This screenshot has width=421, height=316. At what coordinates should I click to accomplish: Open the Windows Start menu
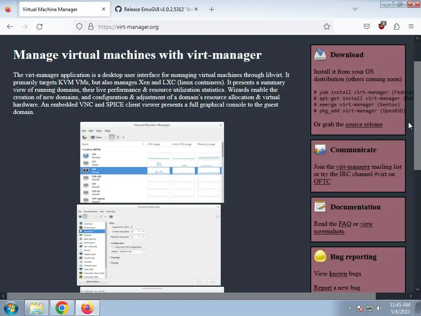[x=11, y=308]
